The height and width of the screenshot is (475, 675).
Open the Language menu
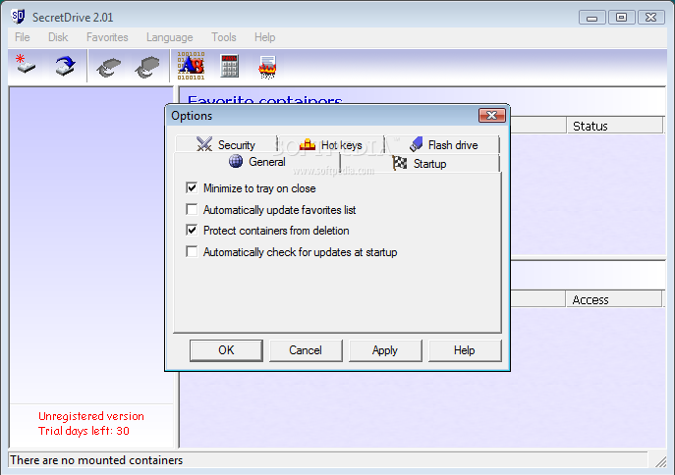tap(170, 37)
